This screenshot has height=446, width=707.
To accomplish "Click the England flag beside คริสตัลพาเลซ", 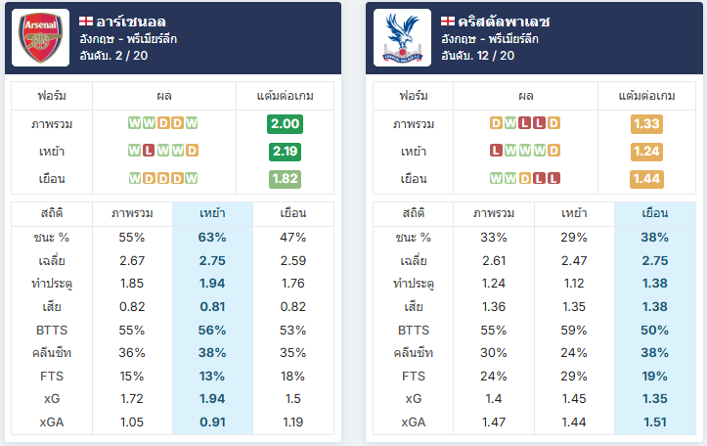I will (x=448, y=22).
